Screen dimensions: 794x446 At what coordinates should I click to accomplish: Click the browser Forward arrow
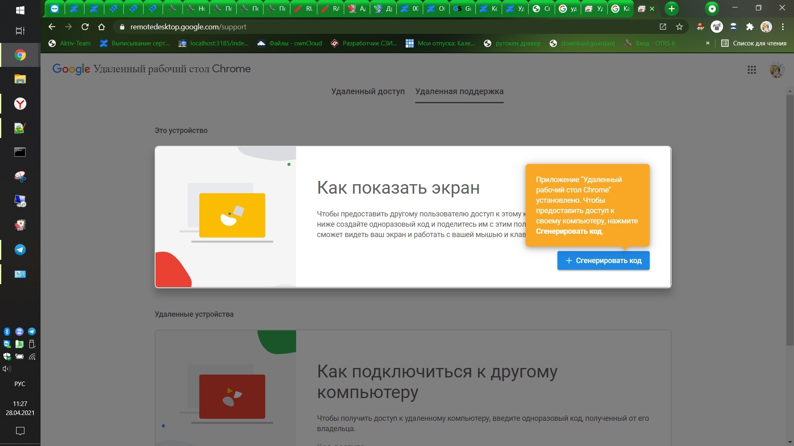pyautogui.click(x=69, y=27)
